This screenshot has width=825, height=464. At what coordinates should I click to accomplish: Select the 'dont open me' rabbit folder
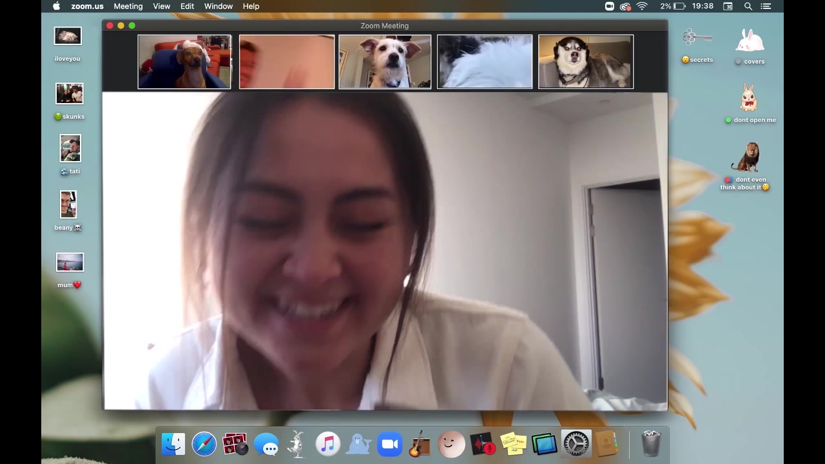(x=749, y=104)
